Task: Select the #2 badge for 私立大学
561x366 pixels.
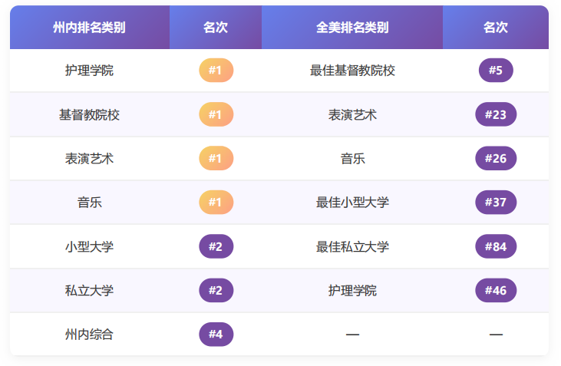Action: (x=216, y=290)
